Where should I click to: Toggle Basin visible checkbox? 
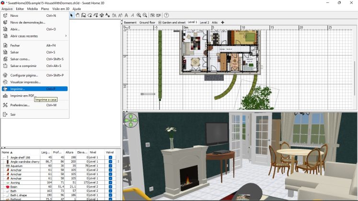tap(111, 187)
